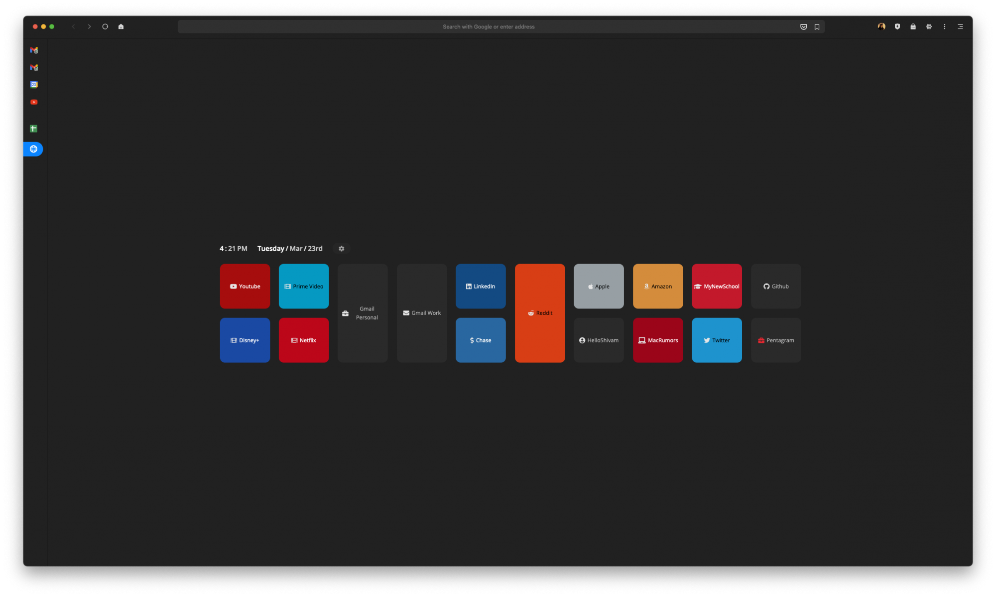
Task: Reload the page with the refresh icon
Action: point(105,27)
